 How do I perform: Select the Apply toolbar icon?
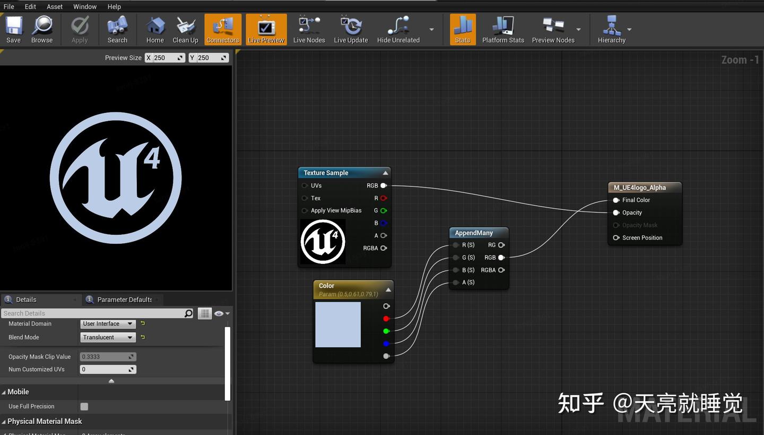(79, 29)
